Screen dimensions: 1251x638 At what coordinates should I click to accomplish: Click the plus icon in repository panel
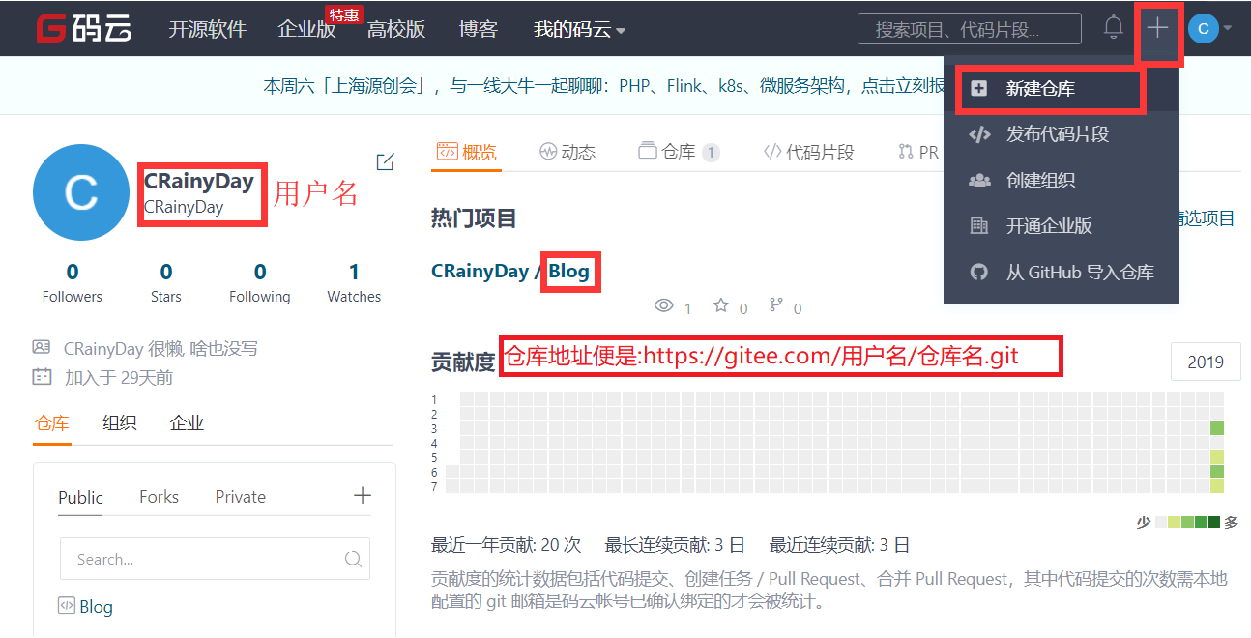(x=363, y=496)
